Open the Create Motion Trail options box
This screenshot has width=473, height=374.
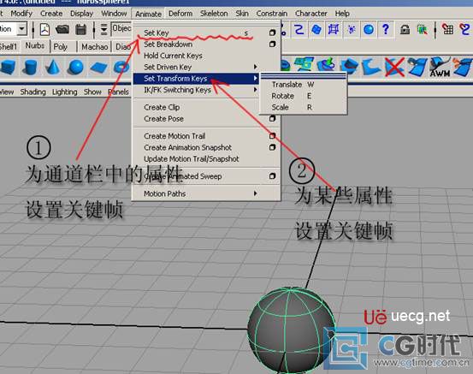pyautogui.click(x=272, y=136)
